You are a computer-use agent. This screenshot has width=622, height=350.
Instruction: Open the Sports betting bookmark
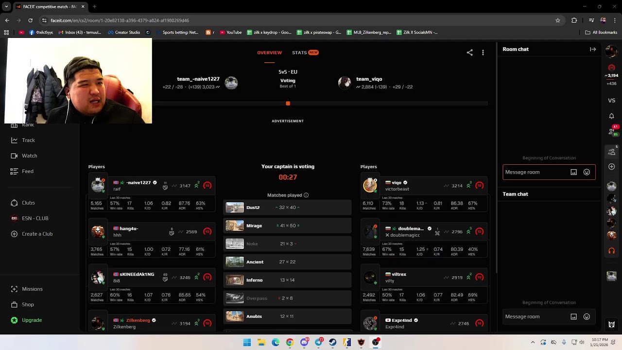pyautogui.click(x=176, y=33)
